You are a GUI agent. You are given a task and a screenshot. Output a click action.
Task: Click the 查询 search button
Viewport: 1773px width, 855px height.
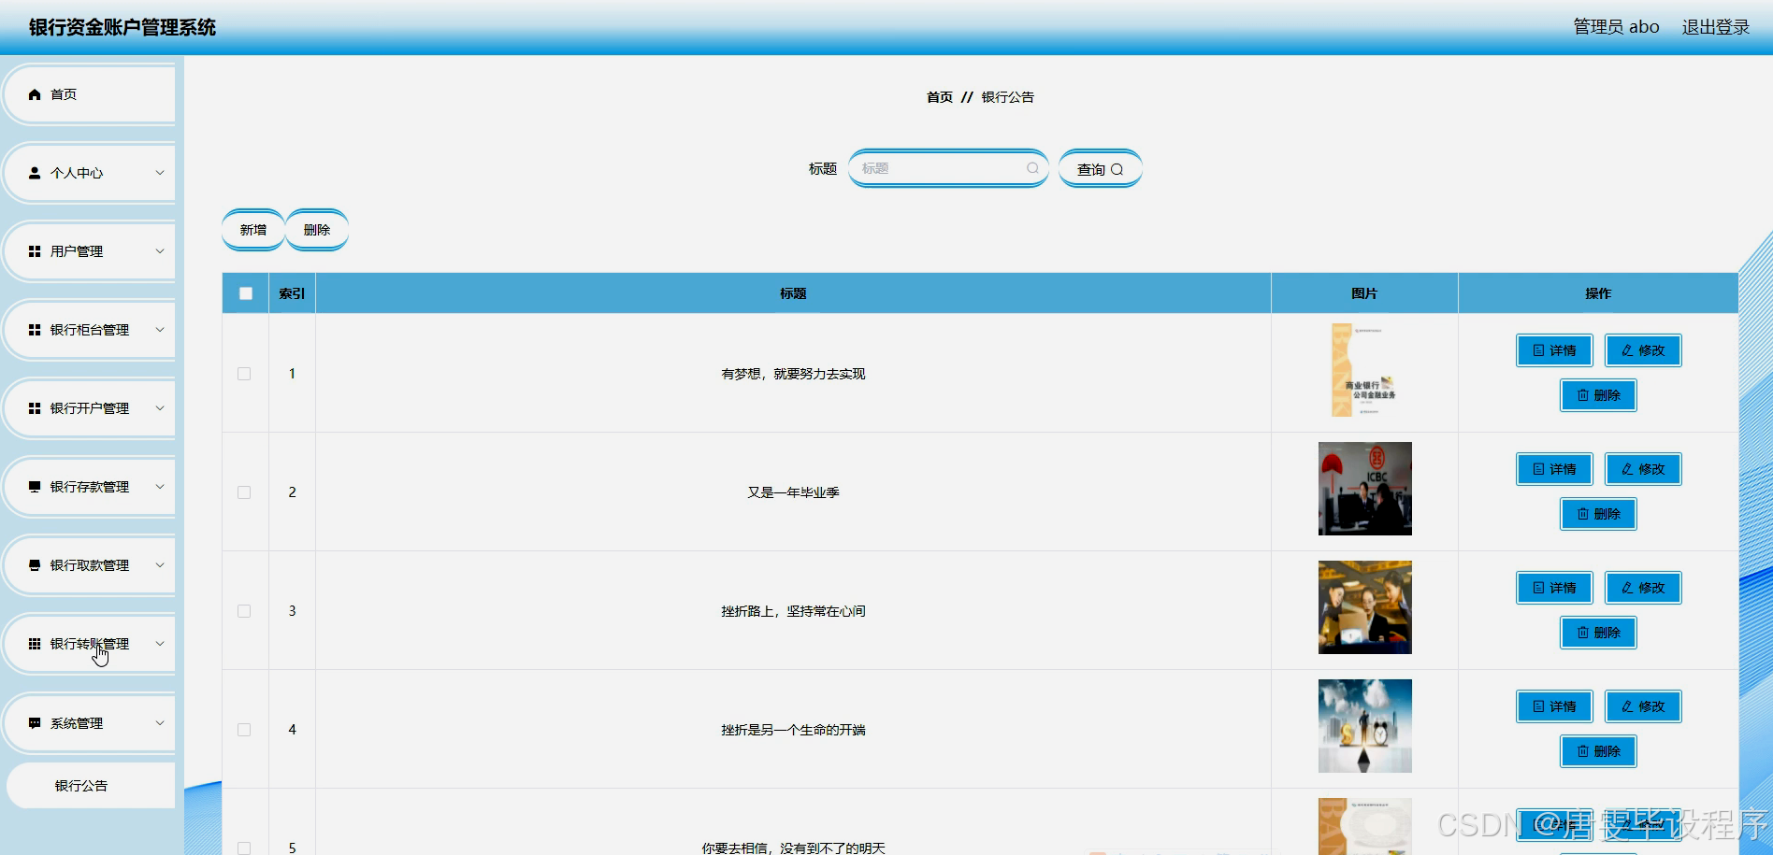click(x=1100, y=169)
